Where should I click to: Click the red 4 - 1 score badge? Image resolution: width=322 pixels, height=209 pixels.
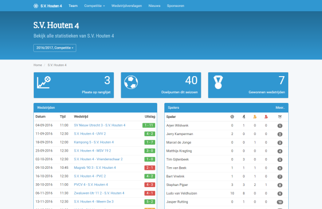pyautogui.click(x=150, y=193)
